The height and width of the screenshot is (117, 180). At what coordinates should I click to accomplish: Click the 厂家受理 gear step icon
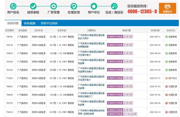(53, 6)
